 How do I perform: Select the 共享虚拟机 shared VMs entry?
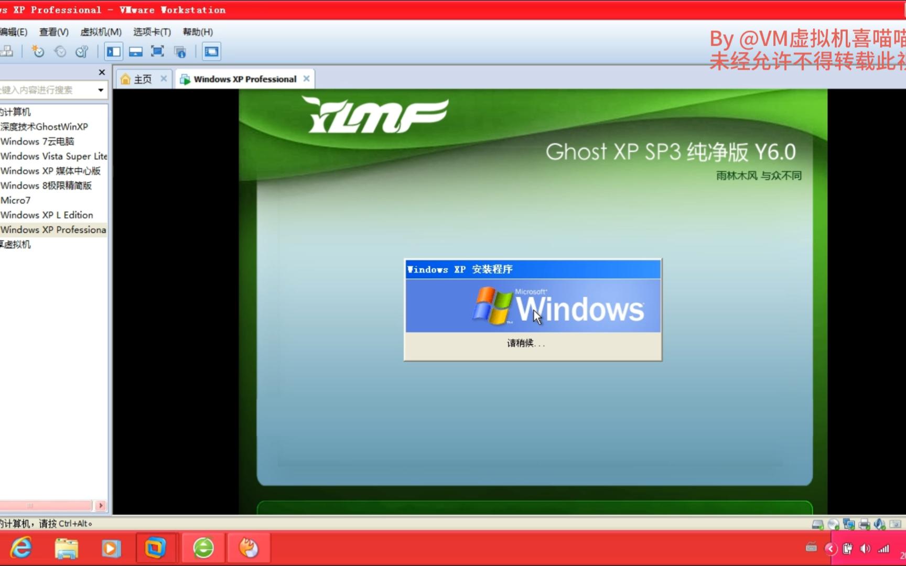[16, 244]
